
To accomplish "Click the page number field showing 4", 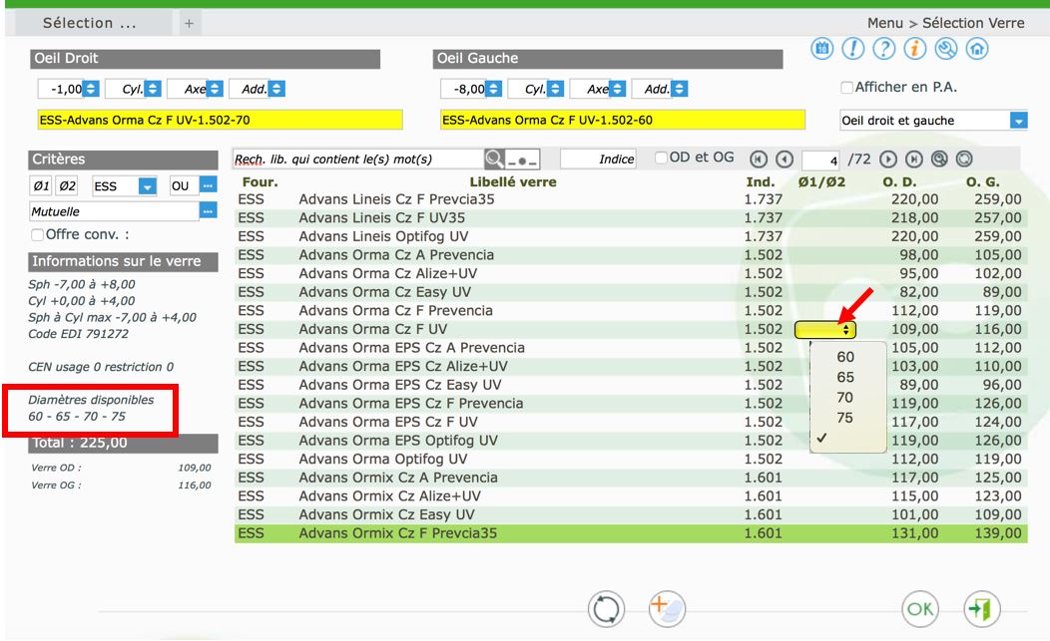I will pos(820,160).
